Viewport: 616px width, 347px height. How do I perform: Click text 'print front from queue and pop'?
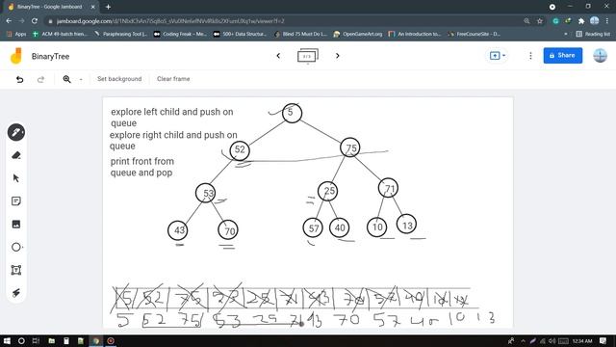click(x=141, y=167)
